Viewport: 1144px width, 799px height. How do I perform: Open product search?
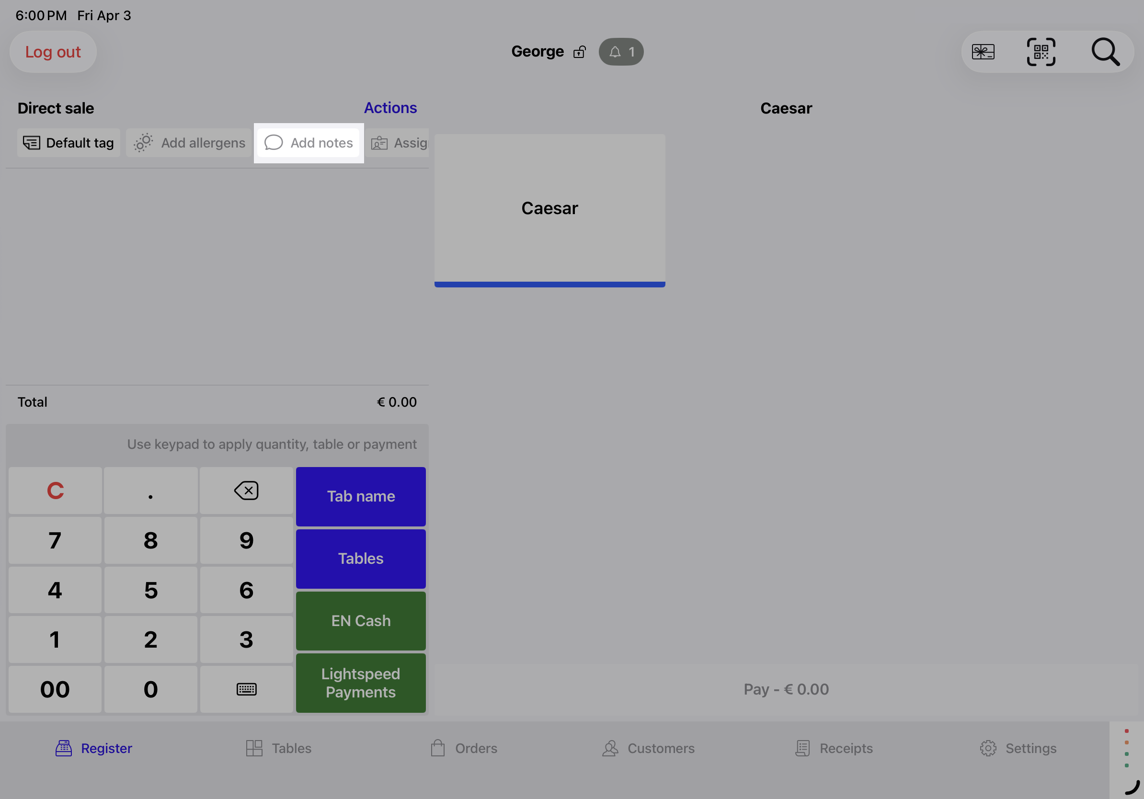(1106, 52)
